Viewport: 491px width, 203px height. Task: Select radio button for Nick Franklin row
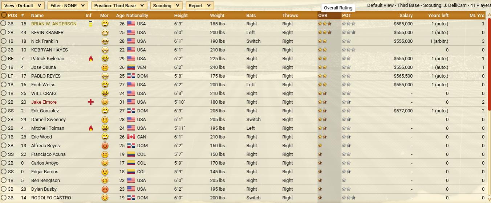coord(4,41)
